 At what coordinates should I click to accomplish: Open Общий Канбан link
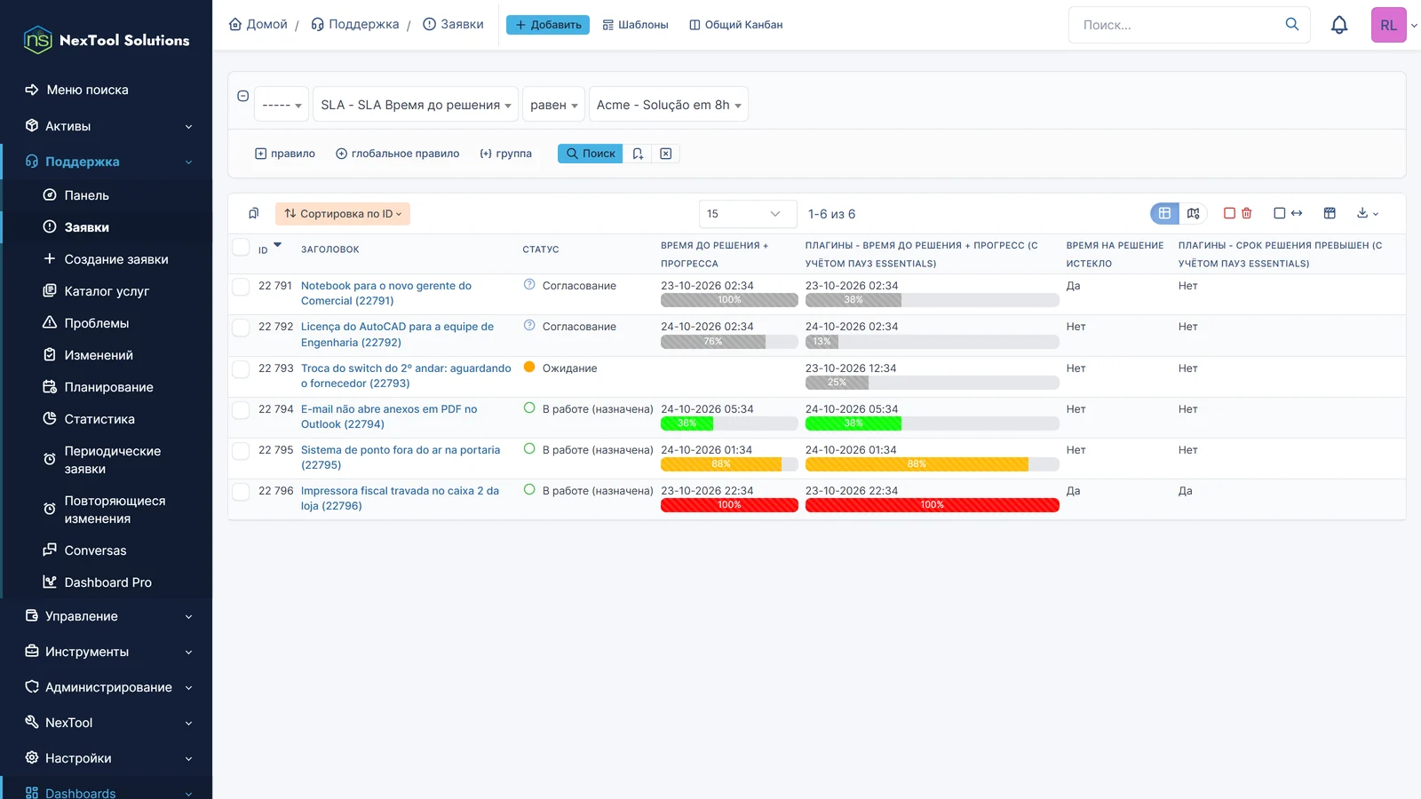pos(736,25)
